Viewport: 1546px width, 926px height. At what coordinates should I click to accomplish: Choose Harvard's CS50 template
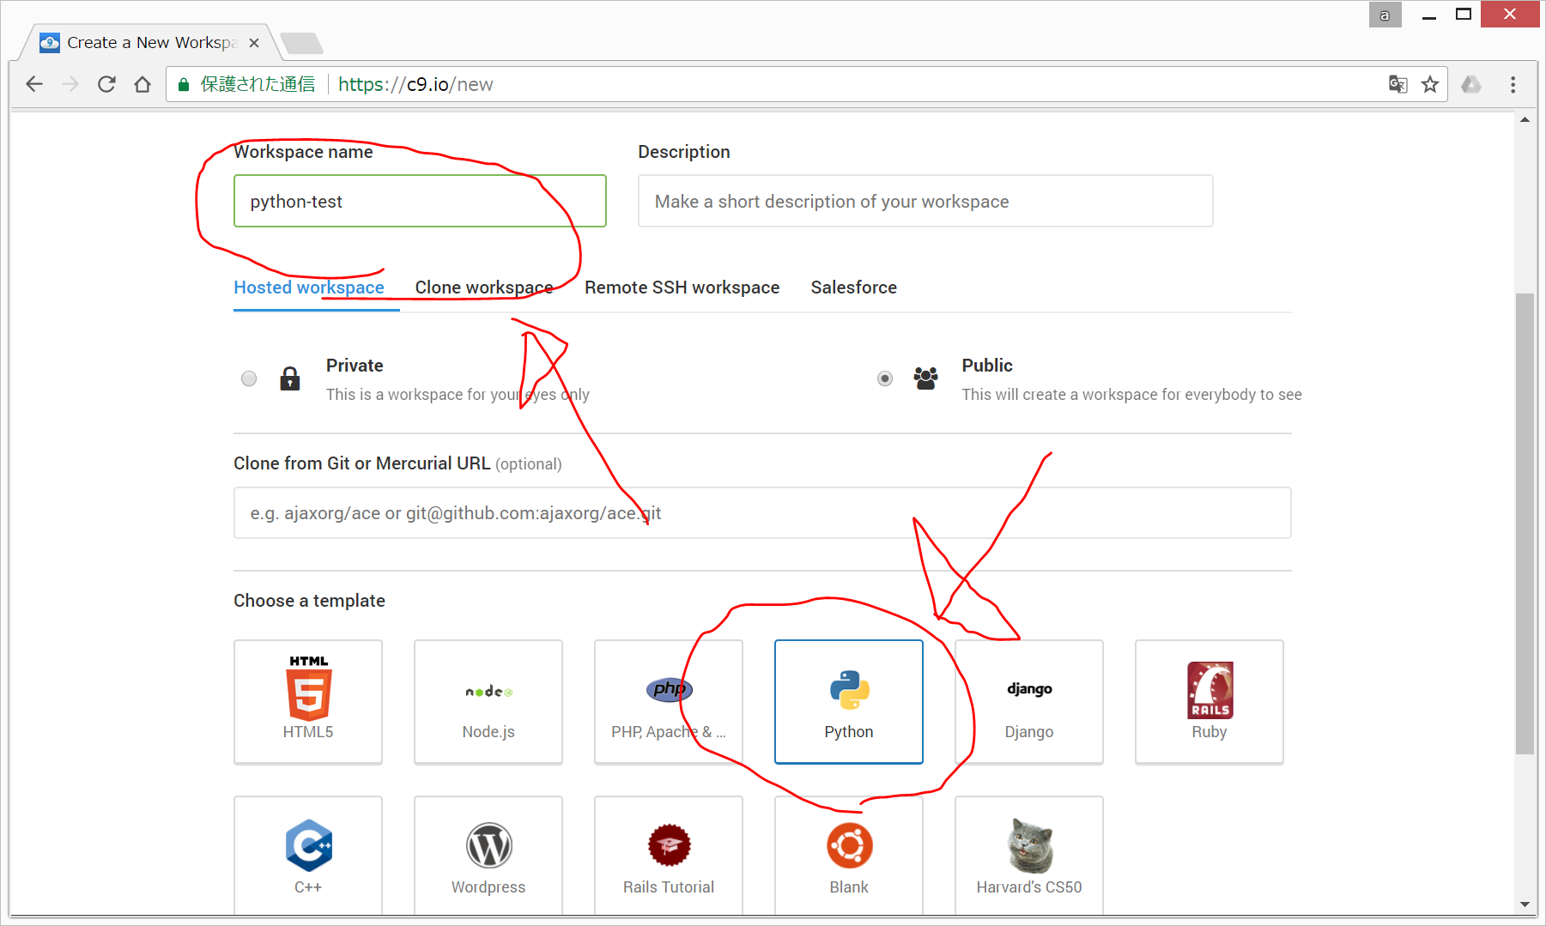[x=1028, y=855]
